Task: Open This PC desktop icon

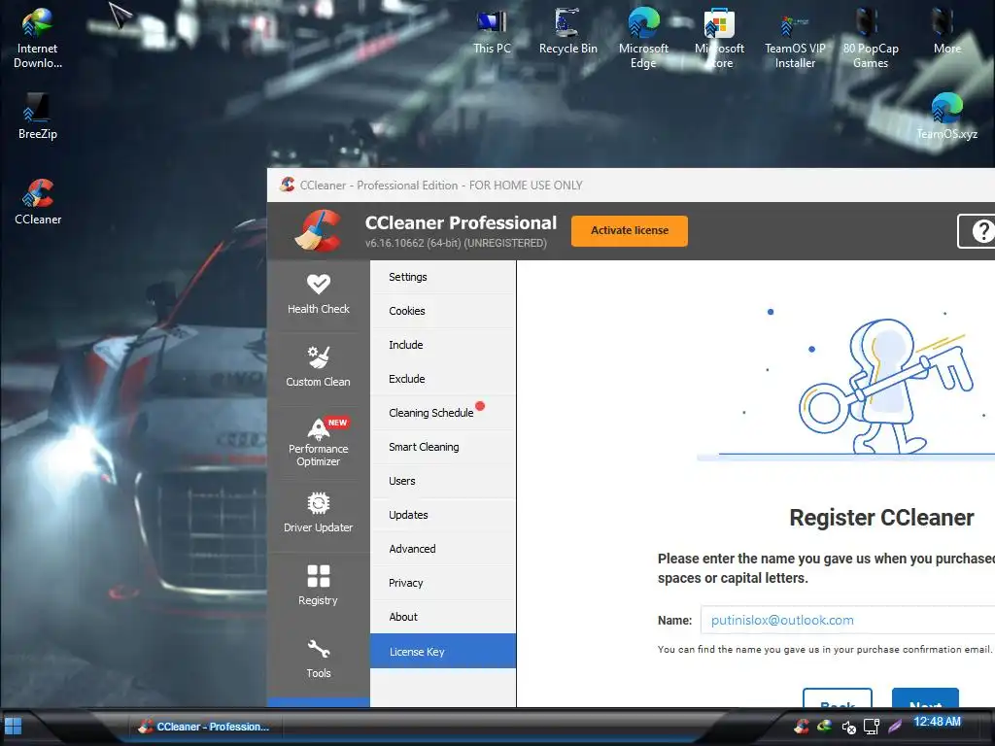Action: (492, 32)
